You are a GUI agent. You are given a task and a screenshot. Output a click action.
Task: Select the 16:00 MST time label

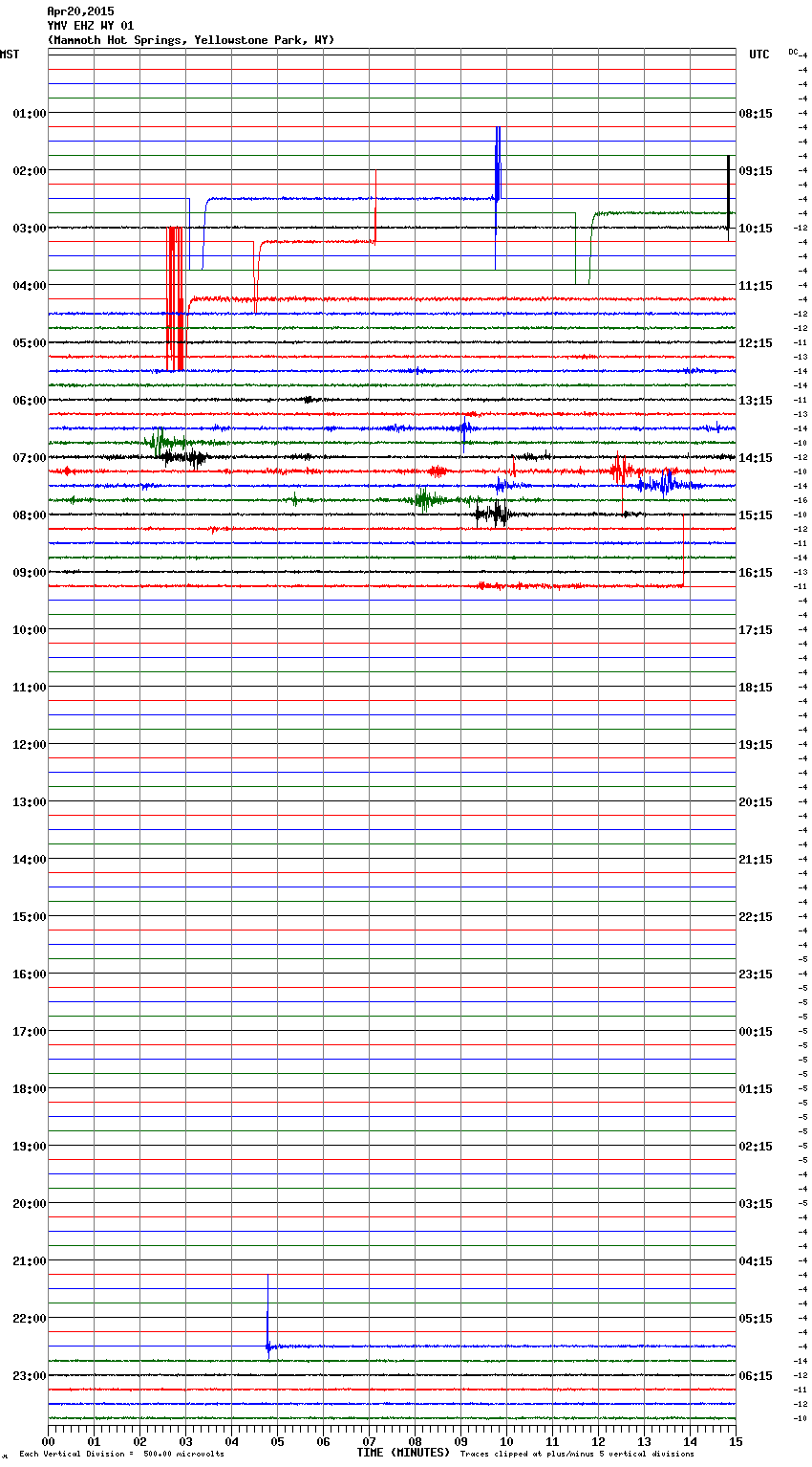click(30, 974)
